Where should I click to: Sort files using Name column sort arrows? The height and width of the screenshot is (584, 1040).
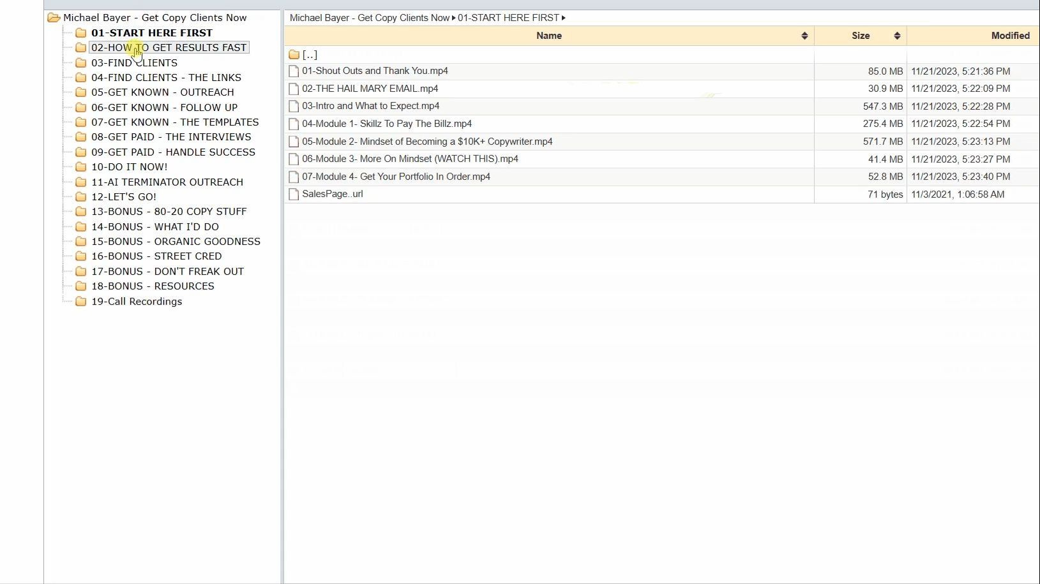click(x=804, y=36)
